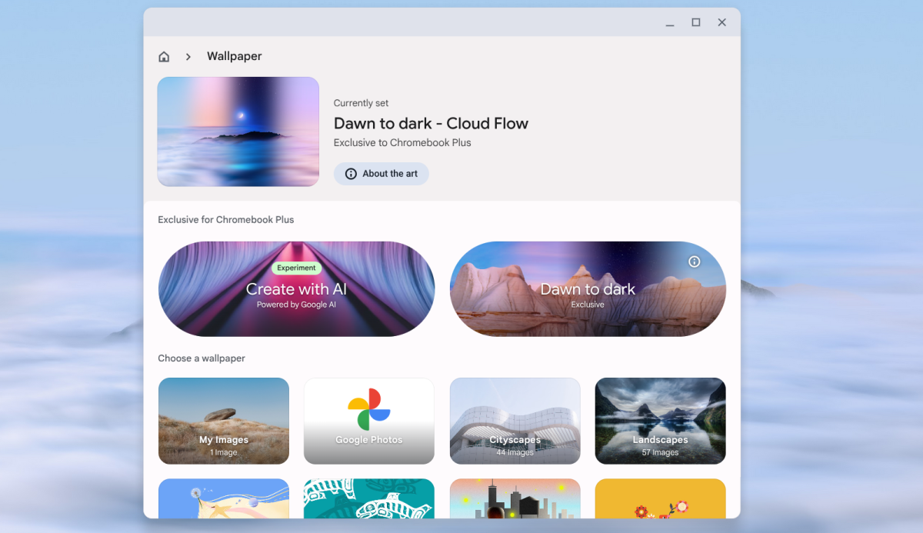The width and height of the screenshot is (923, 533).
Task: Click the Wallpaper breadcrumb label
Action: [x=235, y=56]
